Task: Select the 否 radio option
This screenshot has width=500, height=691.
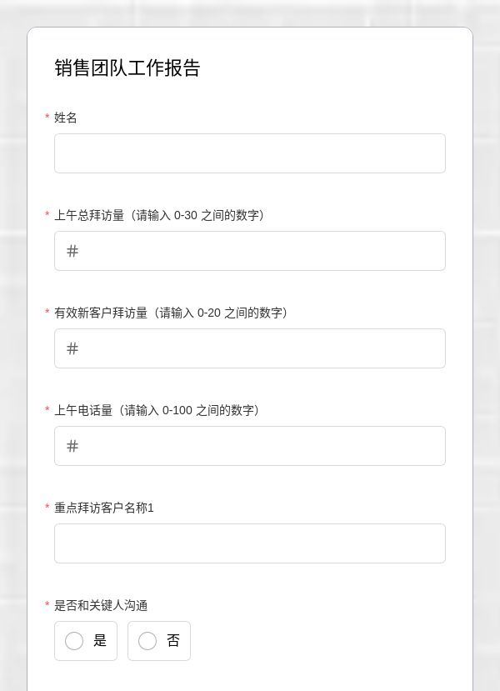Action: (159, 641)
